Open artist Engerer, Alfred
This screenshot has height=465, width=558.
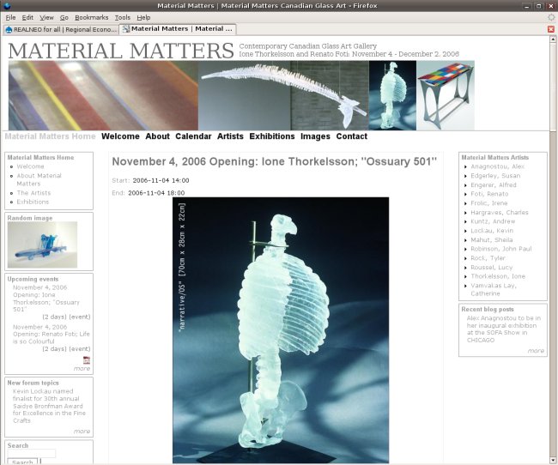[x=494, y=185]
